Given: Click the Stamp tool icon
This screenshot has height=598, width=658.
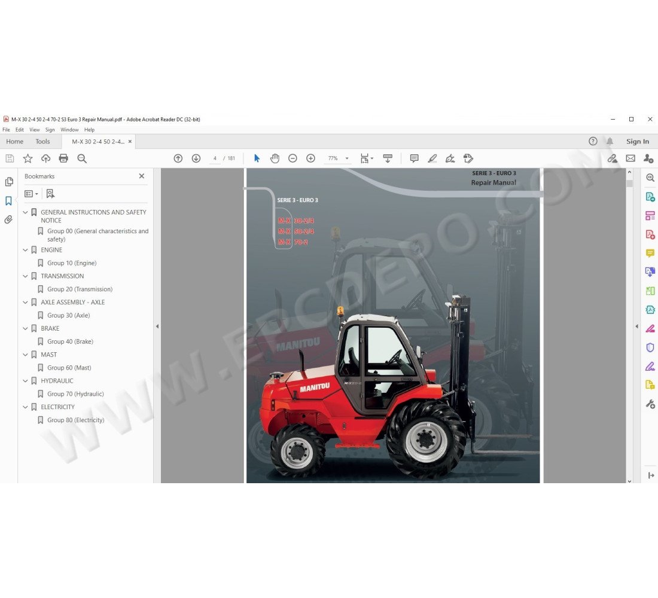Looking at the screenshot, I should pos(468,158).
